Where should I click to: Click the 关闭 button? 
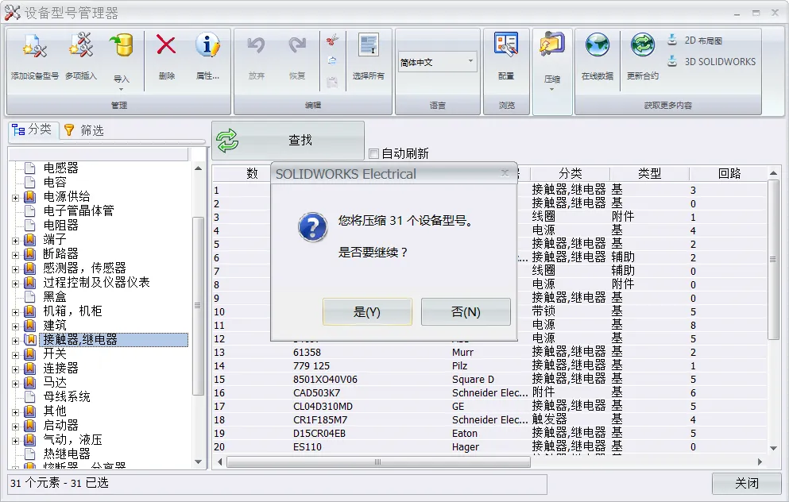point(746,484)
